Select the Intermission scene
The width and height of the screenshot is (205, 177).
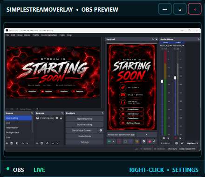(x=18, y=128)
